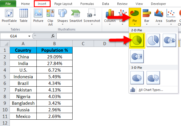The height and width of the screenshot is (126, 181).
Task: Expand the Scatter chart dropdown arrow
Action: (x=171, y=24)
